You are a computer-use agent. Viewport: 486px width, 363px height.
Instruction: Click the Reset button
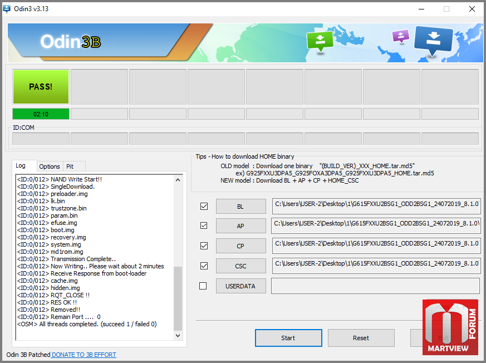tap(361, 338)
